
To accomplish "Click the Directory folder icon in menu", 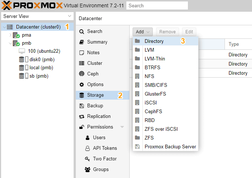I will (x=137, y=41).
